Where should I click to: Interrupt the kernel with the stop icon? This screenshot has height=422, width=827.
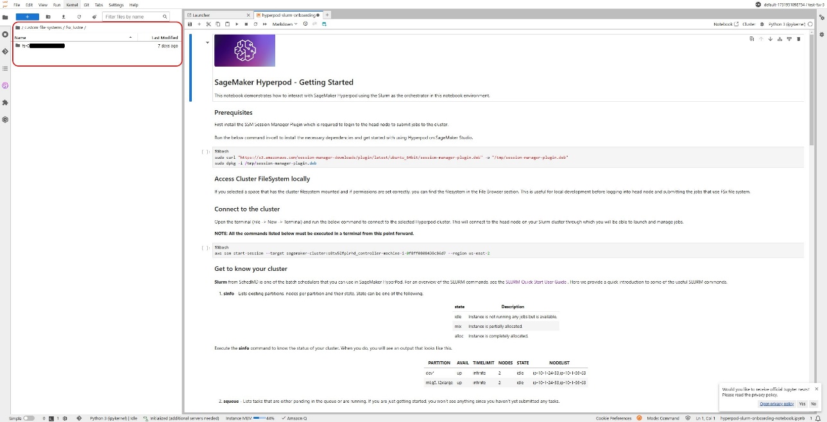(x=246, y=24)
